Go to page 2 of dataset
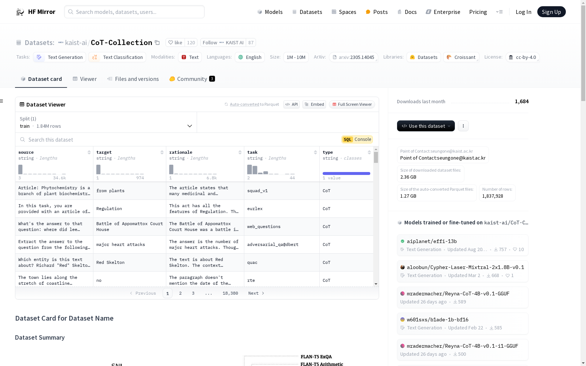Screen dimensions: 586x366 click(x=180, y=293)
